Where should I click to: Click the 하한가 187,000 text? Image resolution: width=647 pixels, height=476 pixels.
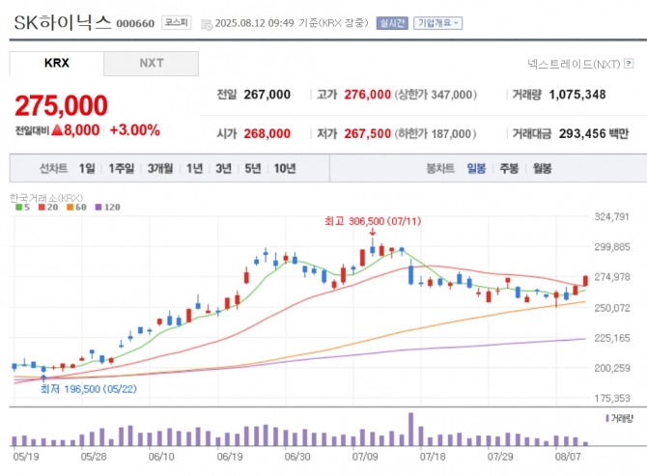tap(436, 133)
